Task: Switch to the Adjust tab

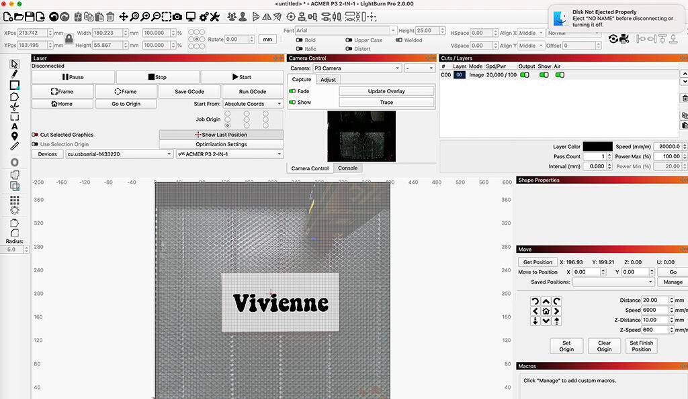Action: (x=328, y=80)
